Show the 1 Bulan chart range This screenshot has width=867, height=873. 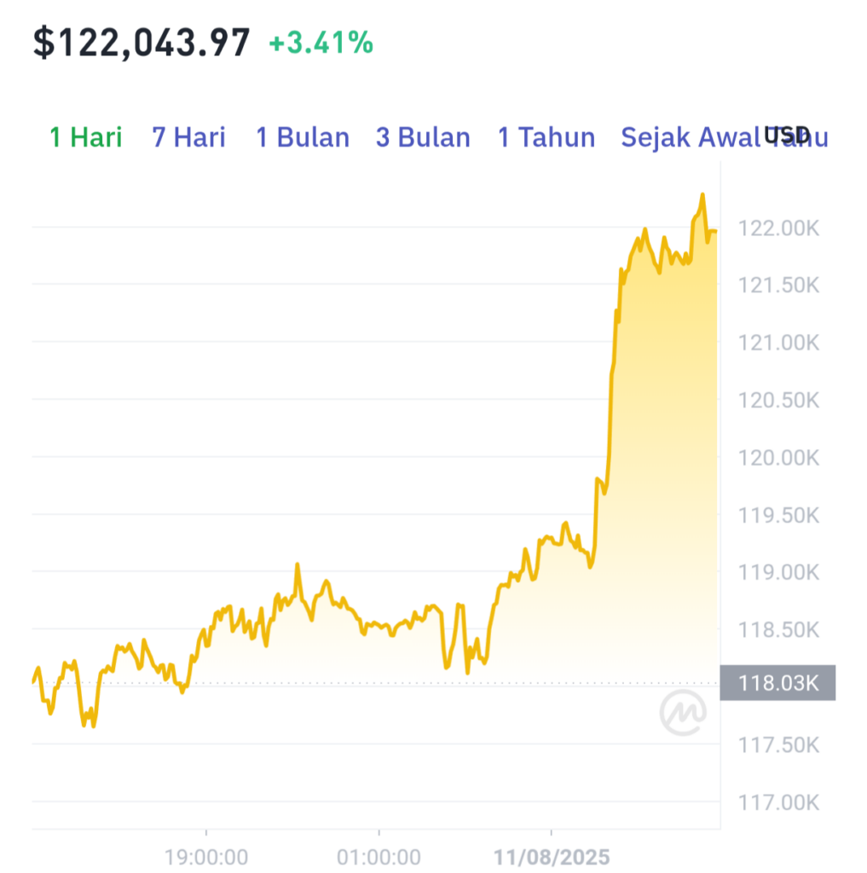click(x=303, y=137)
